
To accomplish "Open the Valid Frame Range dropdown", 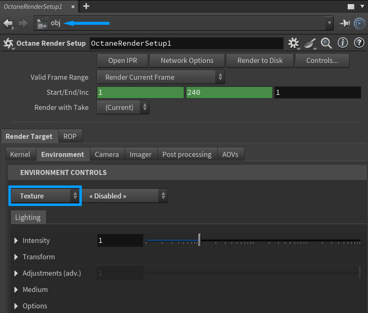I will click(x=161, y=77).
